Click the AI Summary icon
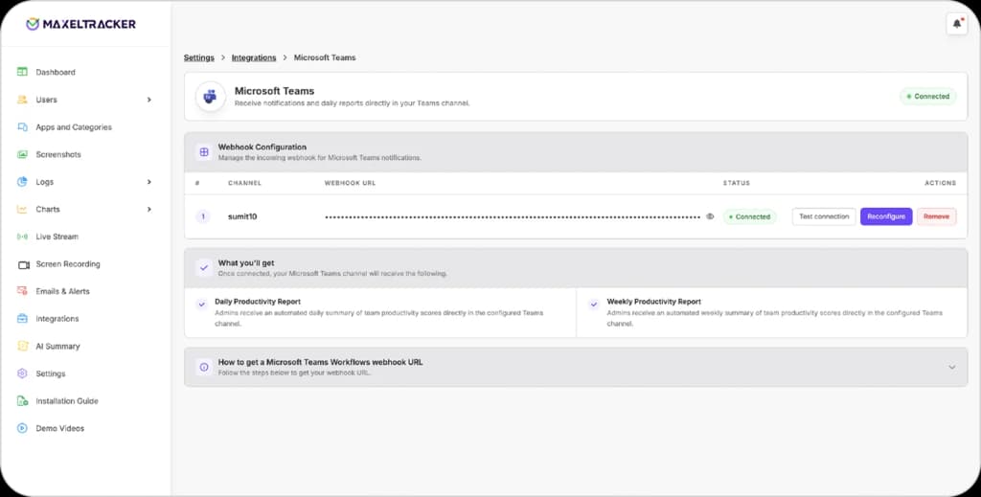 tap(23, 346)
